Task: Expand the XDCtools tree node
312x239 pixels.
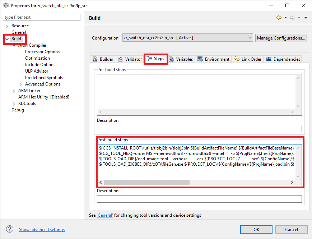Action: [x=14, y=104]
